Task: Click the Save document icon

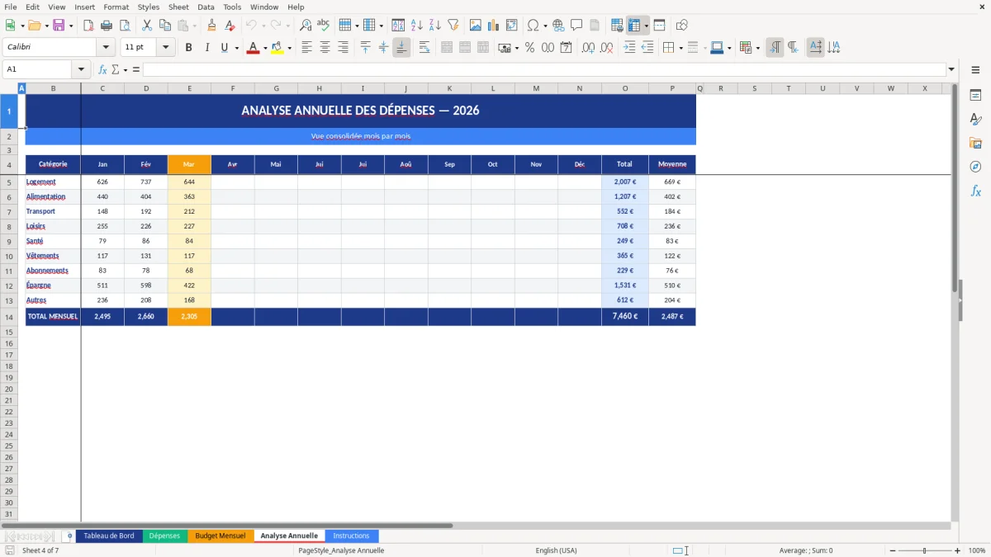Action: [x=59, y=26]
